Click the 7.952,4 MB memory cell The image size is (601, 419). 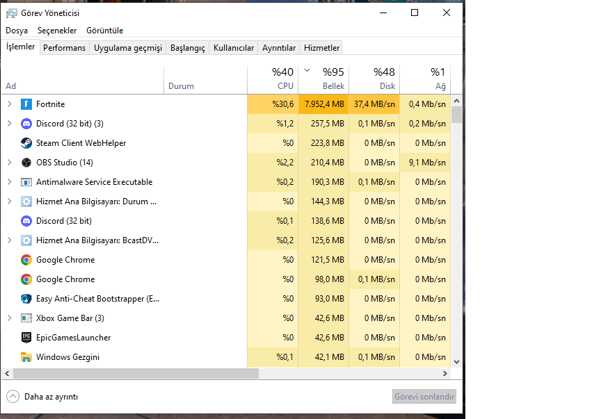pyautogui.click(x=324, y=104)
